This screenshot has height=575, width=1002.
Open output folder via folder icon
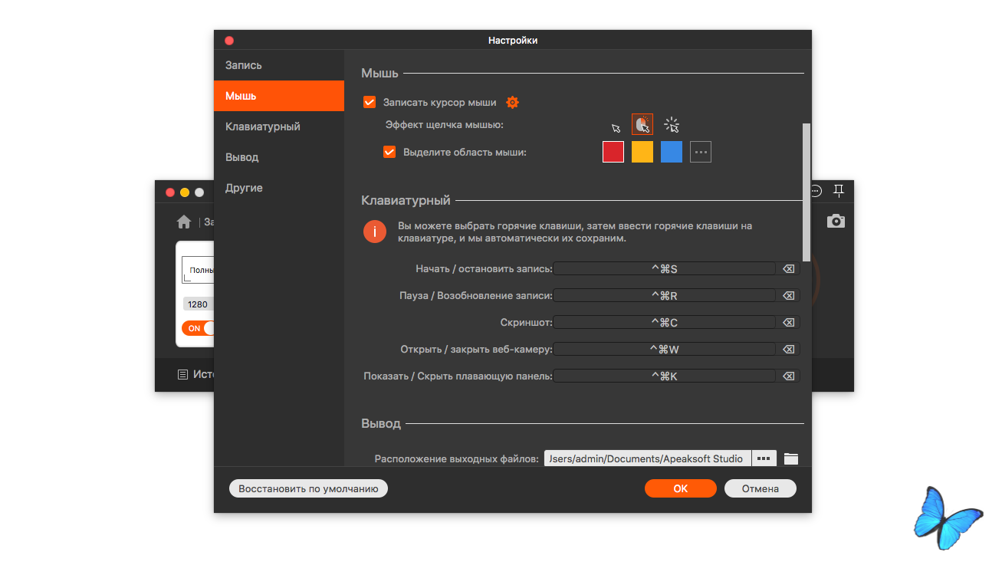tap(790, 458)
